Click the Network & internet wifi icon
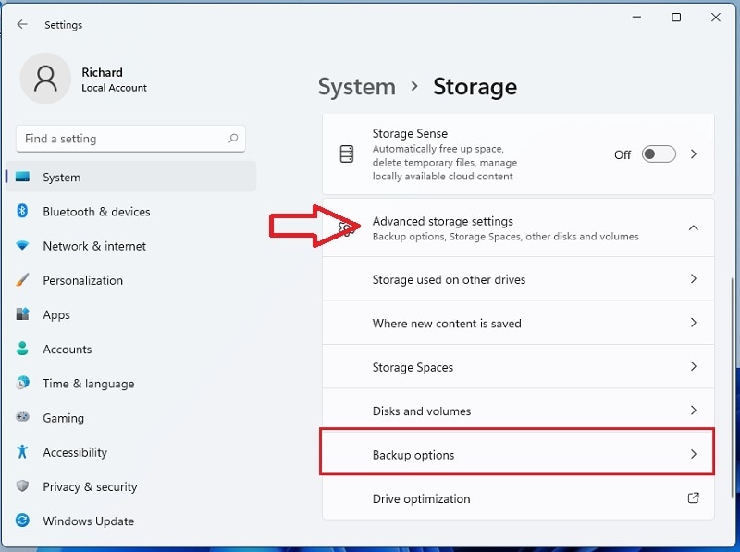 click(x=23, y=246)
